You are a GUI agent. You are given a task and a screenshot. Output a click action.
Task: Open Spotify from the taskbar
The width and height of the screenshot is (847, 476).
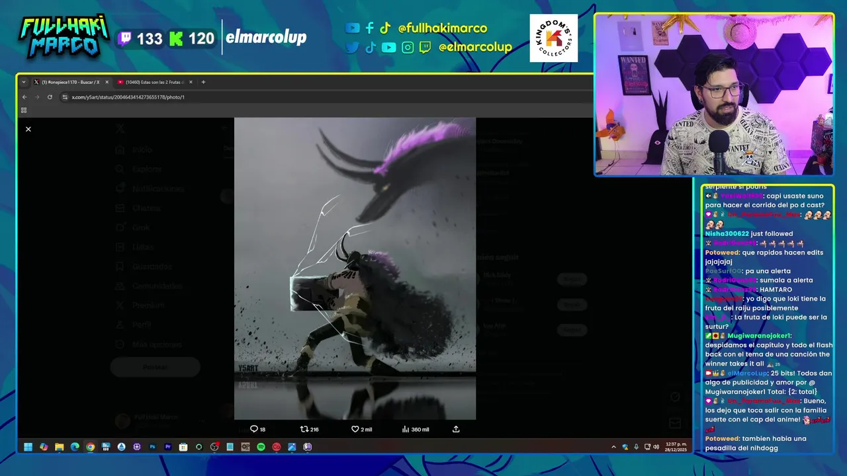coord(261,447)
